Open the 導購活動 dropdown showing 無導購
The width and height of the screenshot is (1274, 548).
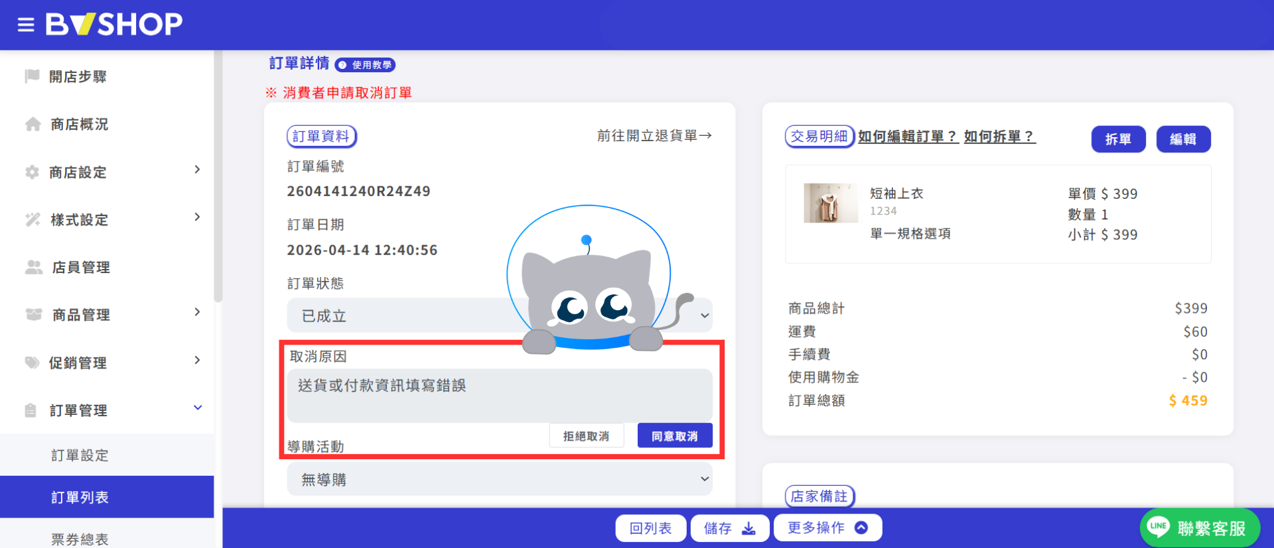click(x=499, y=479)
